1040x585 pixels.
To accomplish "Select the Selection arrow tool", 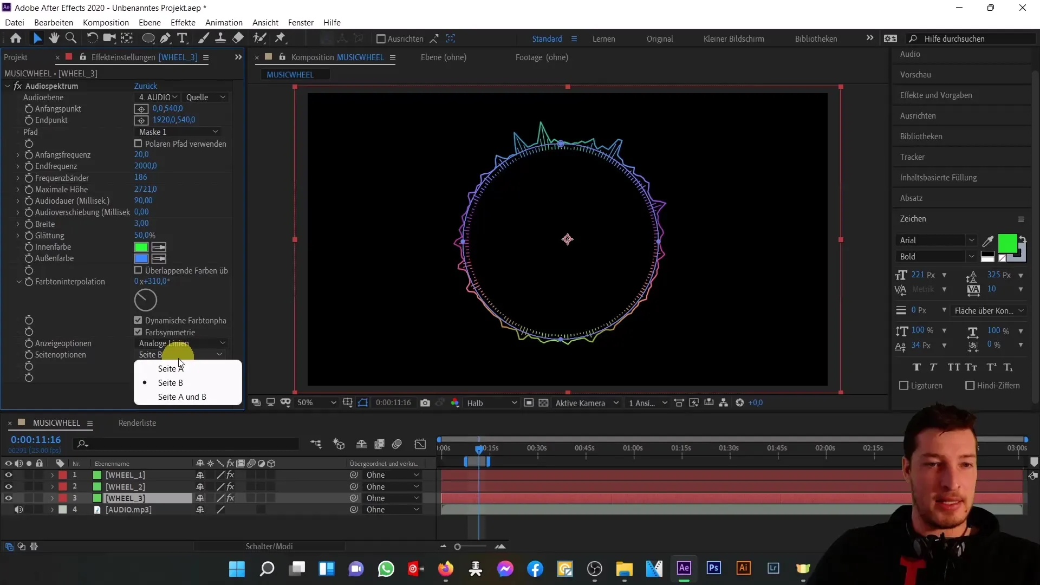I will [37, 38].
